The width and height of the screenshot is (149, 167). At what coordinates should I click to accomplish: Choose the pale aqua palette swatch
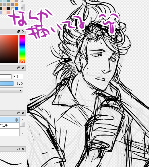pos(4,1)
